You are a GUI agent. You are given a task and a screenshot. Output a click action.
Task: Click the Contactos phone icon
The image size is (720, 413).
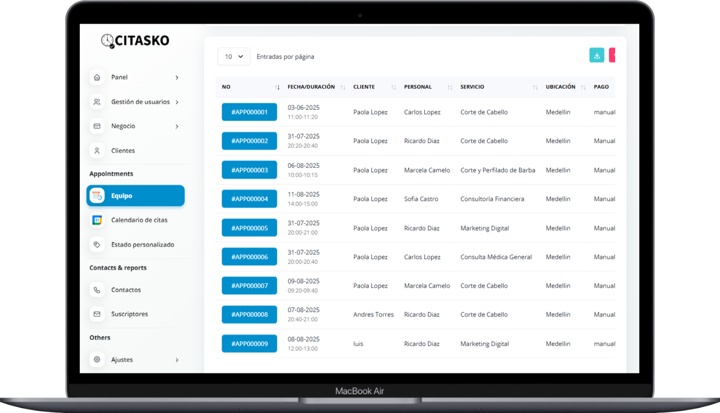pos(97,290)
